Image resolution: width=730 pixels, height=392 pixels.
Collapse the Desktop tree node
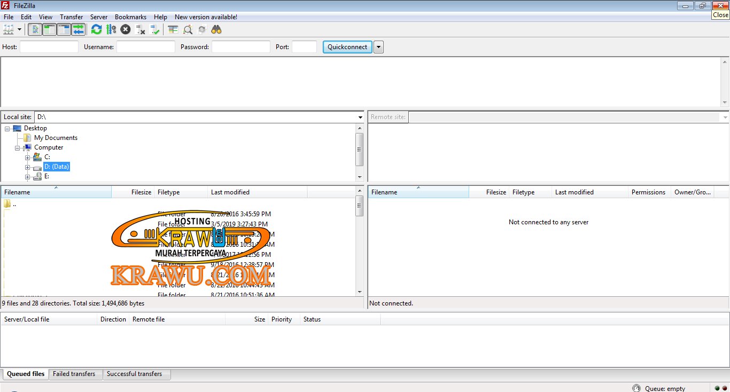(x=7, y=128)
